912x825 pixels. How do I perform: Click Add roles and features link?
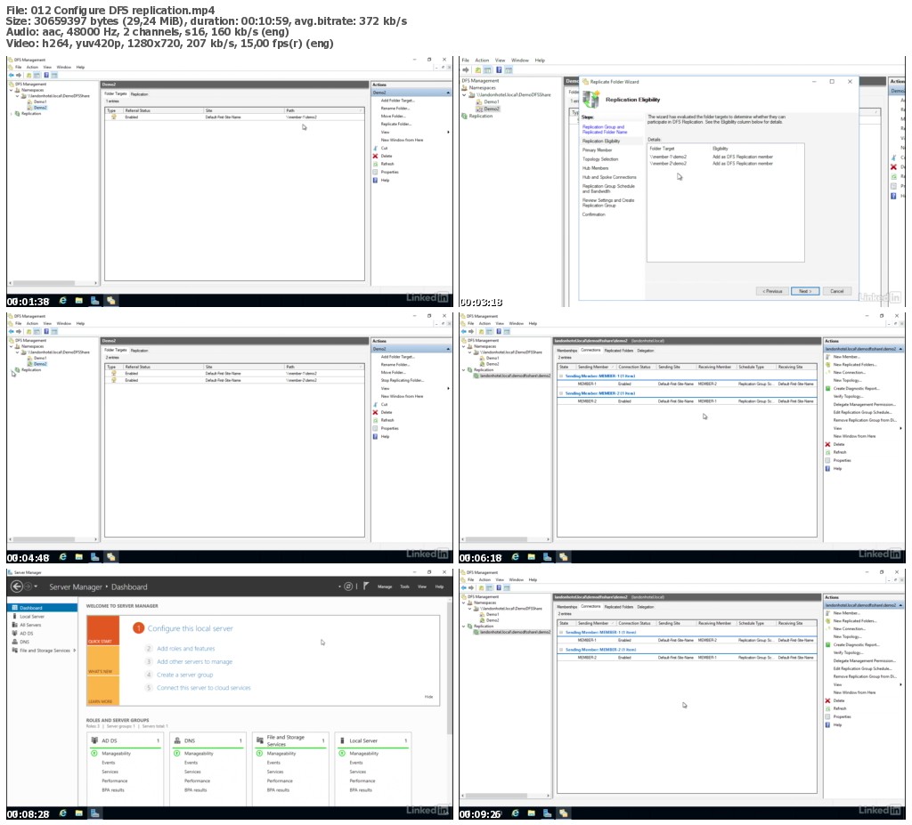click(x=185, y=649)
